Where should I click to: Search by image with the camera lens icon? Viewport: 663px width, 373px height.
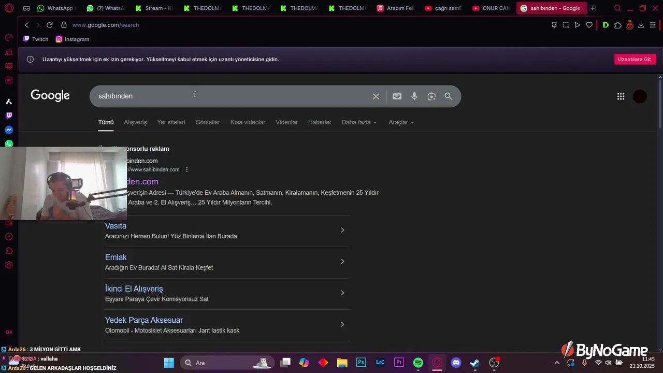pyautogui.click(x=431, y=96)
